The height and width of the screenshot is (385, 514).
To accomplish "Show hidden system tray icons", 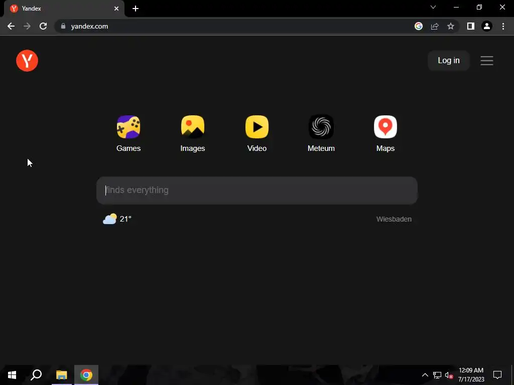I will point(425,375).
